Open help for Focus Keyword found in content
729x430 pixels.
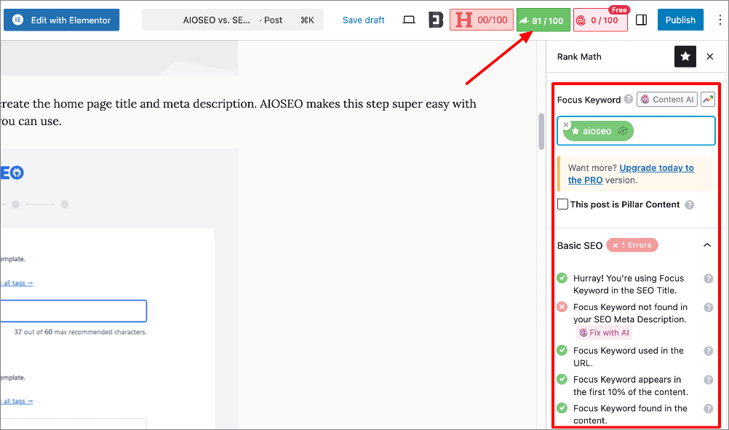tap(708, 409)
